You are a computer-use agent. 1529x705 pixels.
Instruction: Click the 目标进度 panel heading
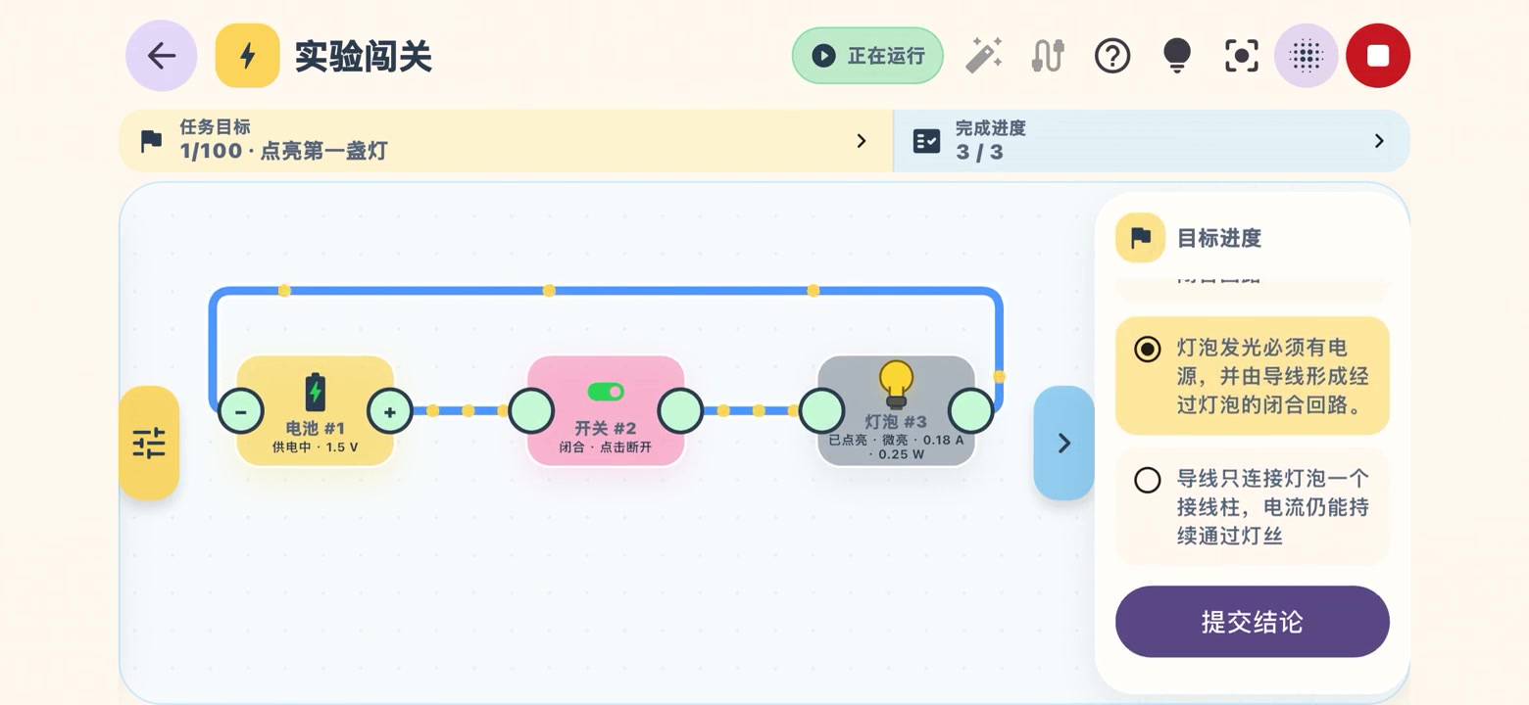(x=1218, y=238)
